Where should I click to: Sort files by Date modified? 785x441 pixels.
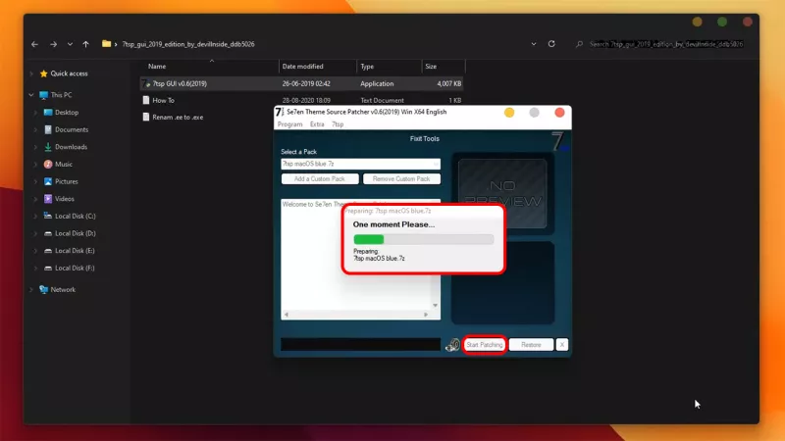pos(302,66)
